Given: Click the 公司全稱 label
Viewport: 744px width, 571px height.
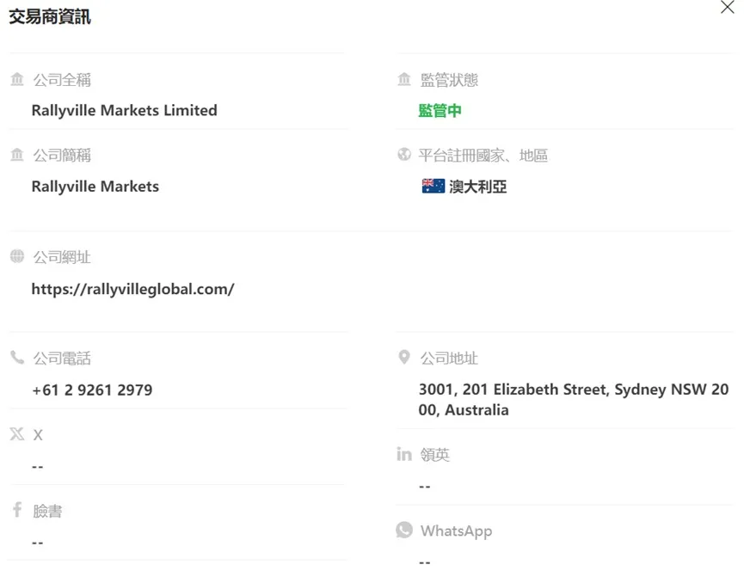Looking at the screenshot, I should click(x=62, y=80).
